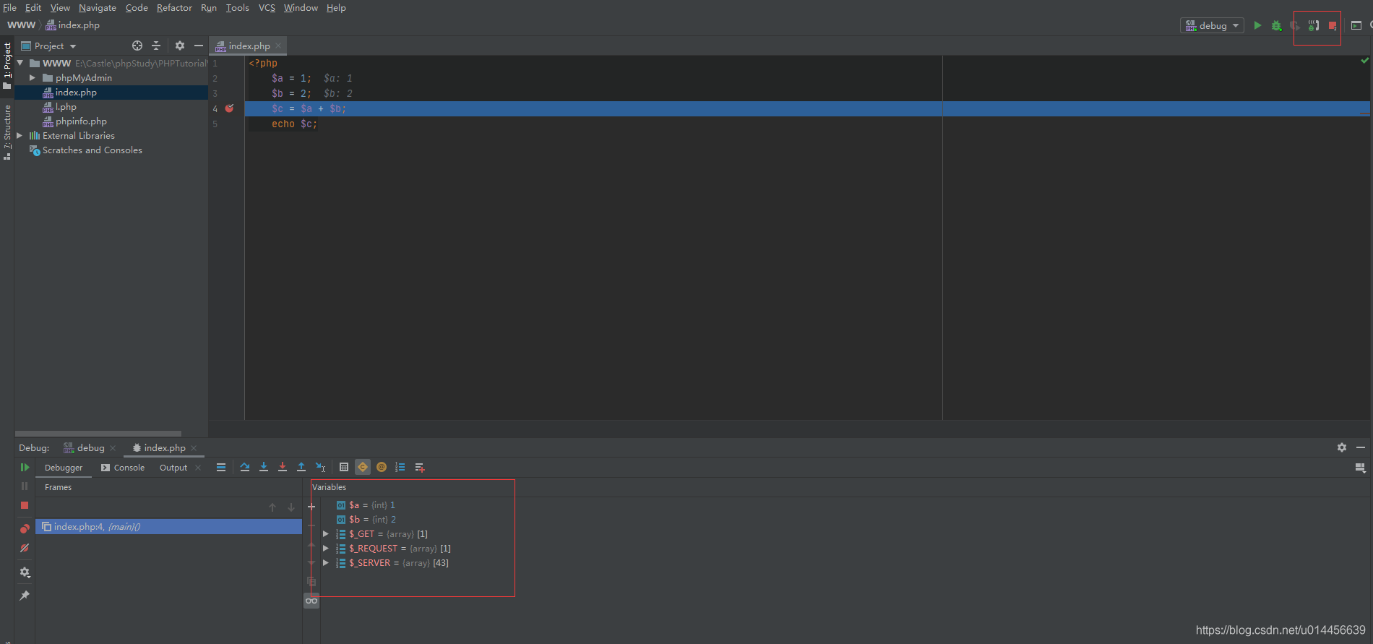Expand the phpMyAdmin folder
The height and width of the screenshot is (644, 1373).
(x=33, y=78)
